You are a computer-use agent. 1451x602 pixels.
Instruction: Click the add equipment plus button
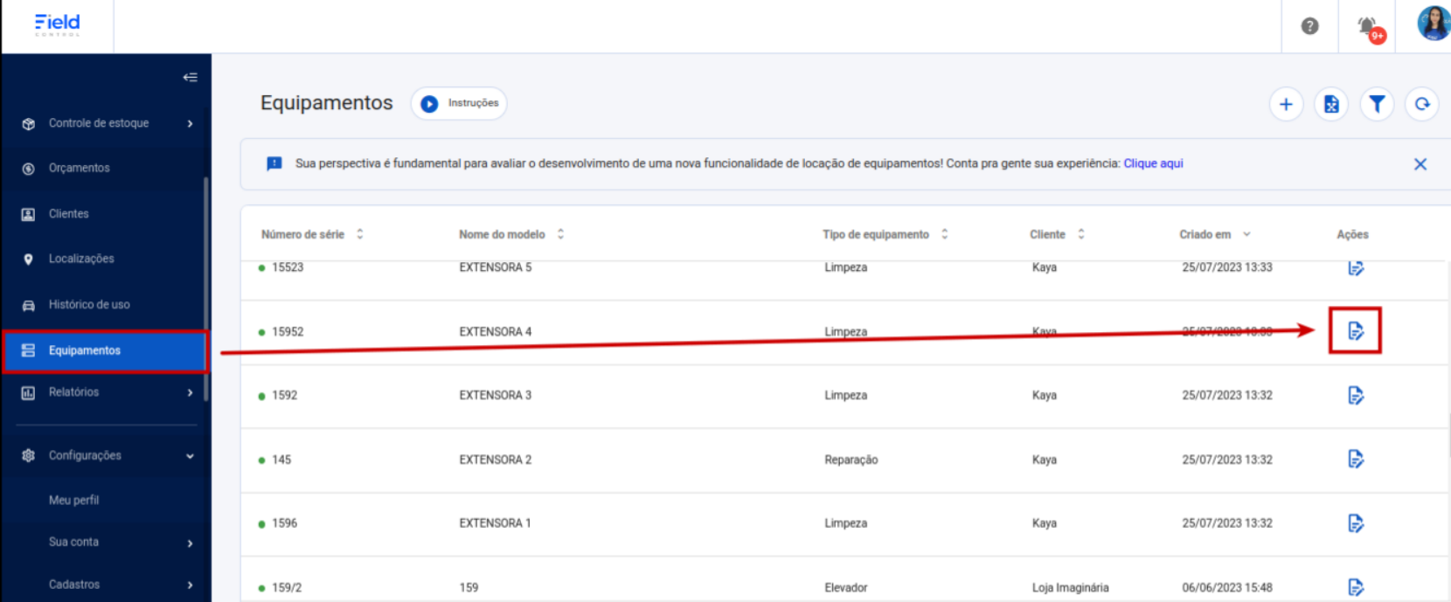[1286, 104]
